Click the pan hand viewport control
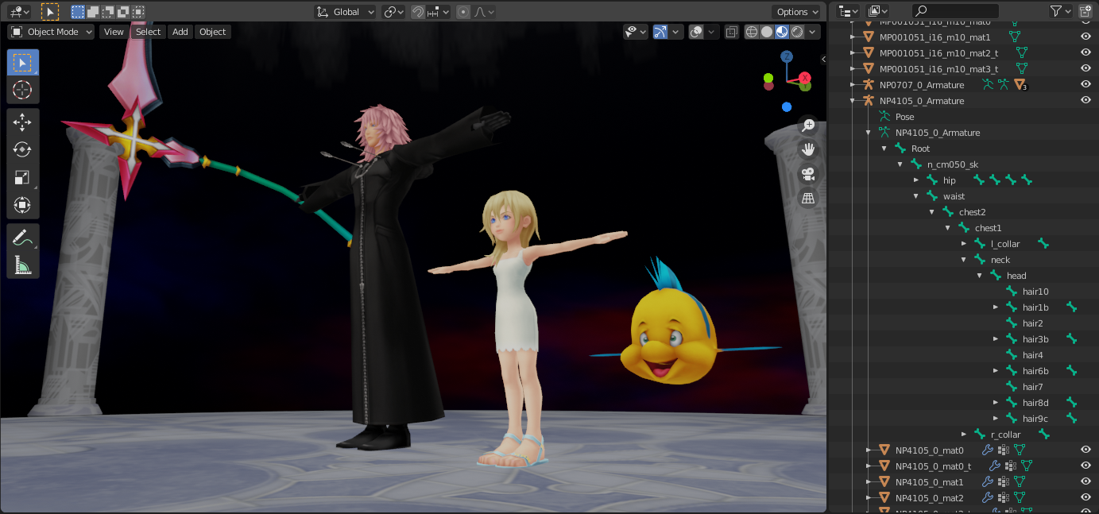 808,149
